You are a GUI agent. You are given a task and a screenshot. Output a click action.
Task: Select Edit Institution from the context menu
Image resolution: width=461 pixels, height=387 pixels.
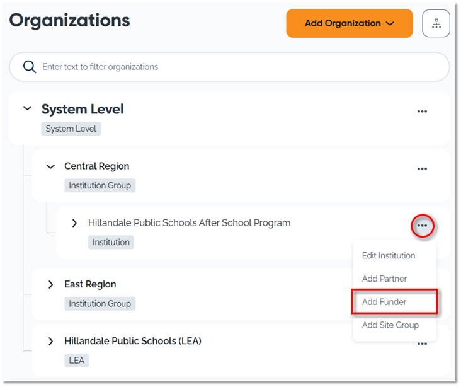point(389,256)
